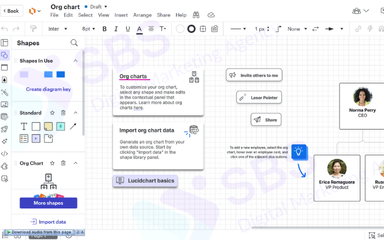
Task: Click the Create diagram key link
Action: (48, 89)
